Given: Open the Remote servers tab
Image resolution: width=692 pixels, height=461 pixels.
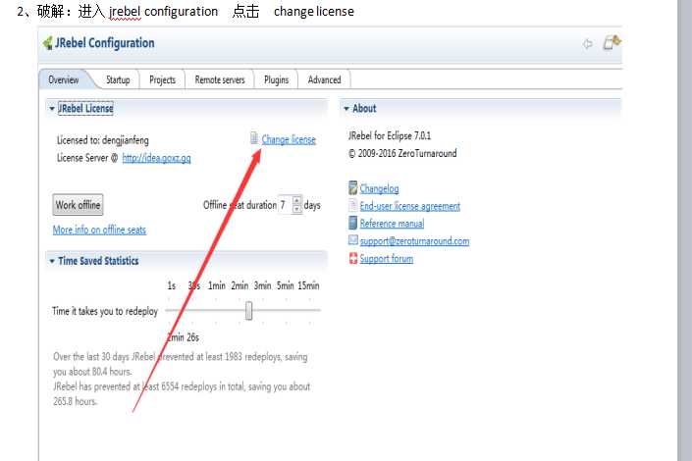Looking at the screenshot, I should (x=219, y=79).
